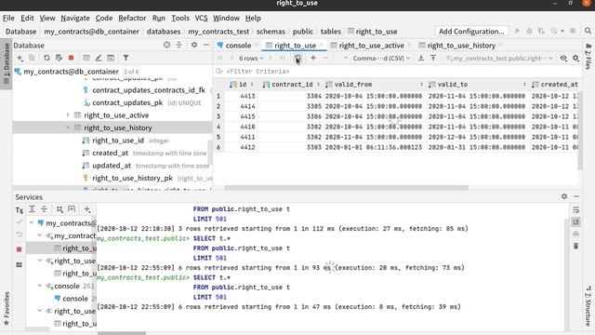
Task: Toggle the Structure side tool window tab
Action: pos(588,305)
